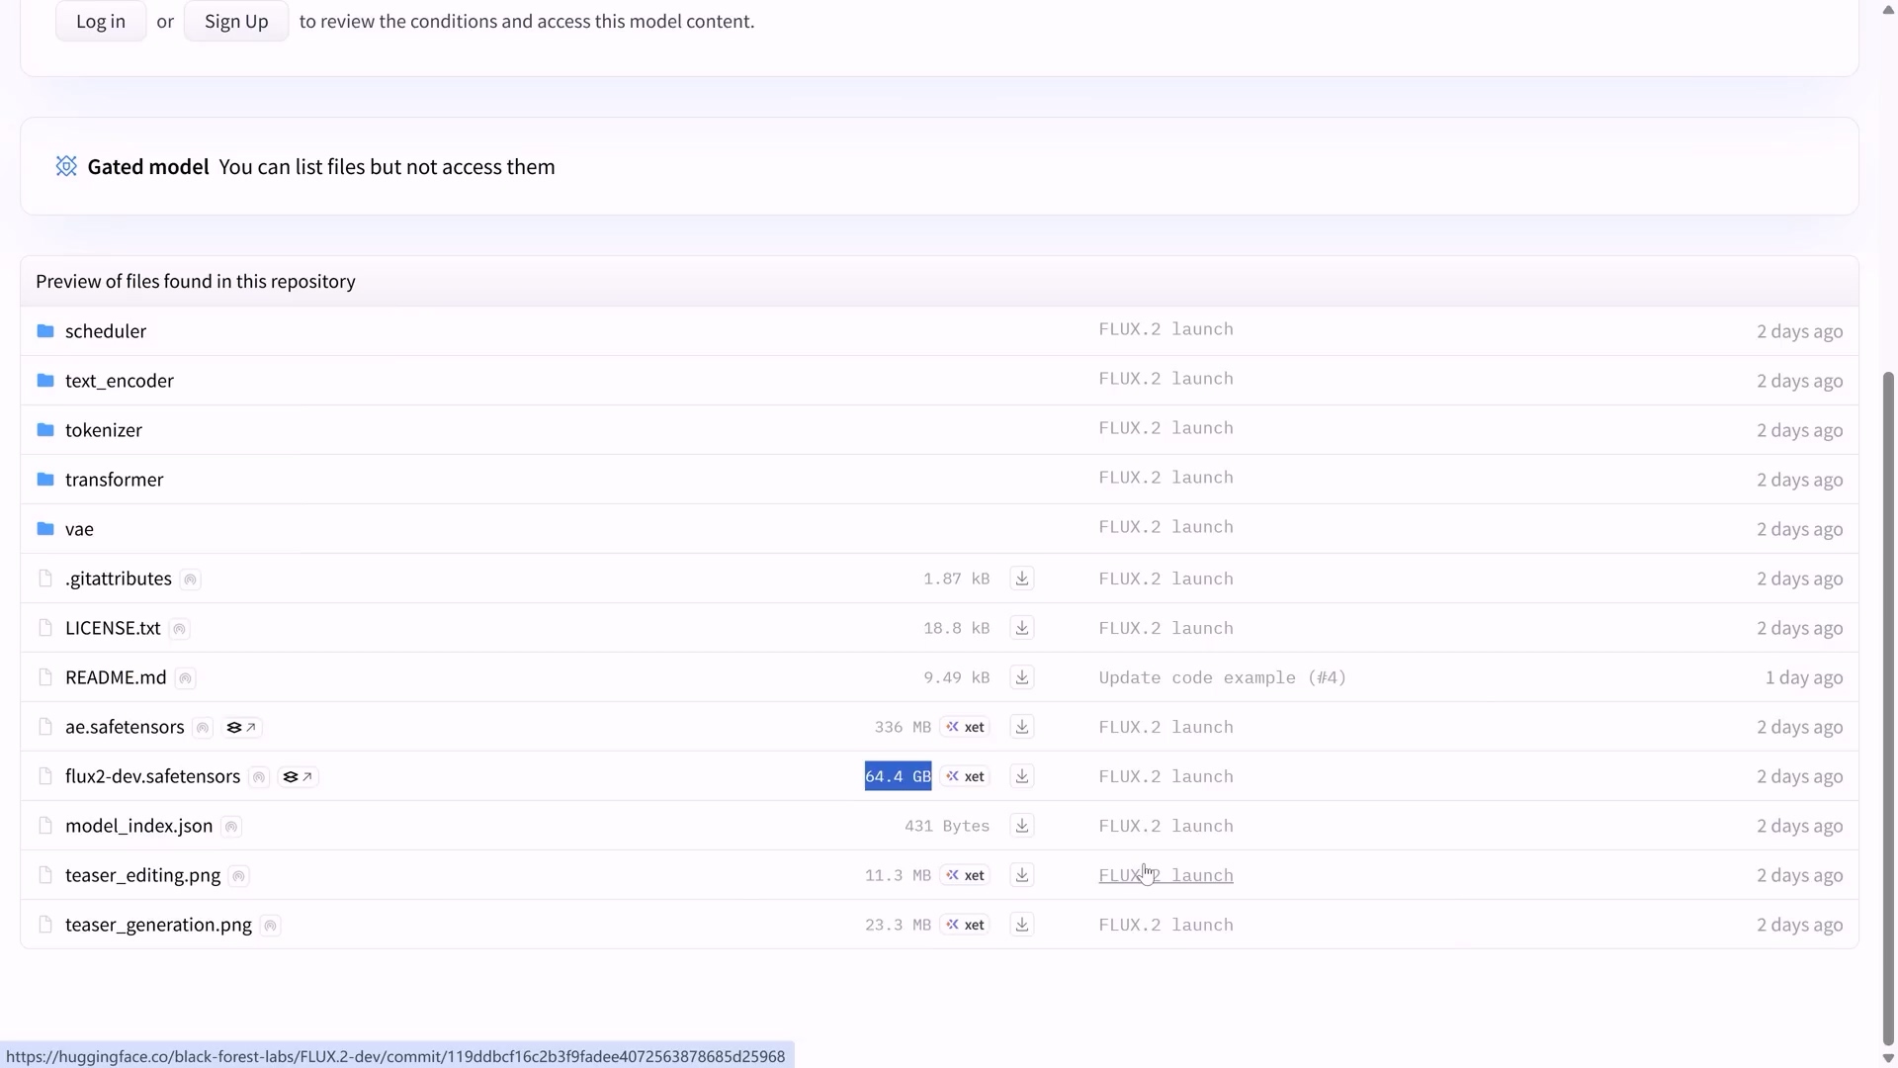Click the xet badge on teaser_editing.png row
The width and height of the screenshot is (1898, 1068).
click(x=965, y=875)
